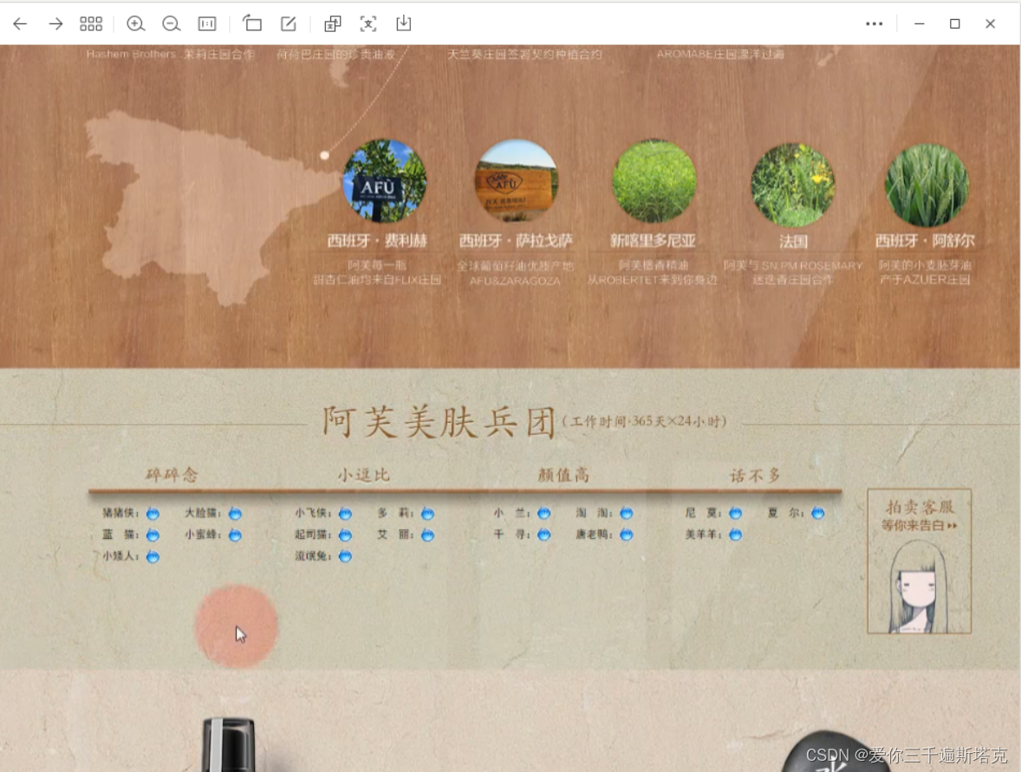The image size is (1021, 772).
Task: Click the chat icon next to 猪猪侠
Action: pyautogui.click(x=153, y=514)
